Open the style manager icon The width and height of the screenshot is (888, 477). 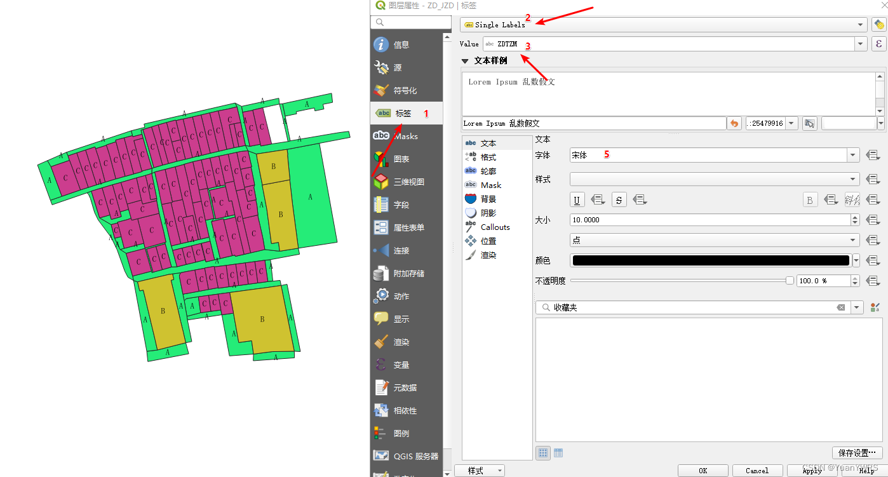coord(875,307)
